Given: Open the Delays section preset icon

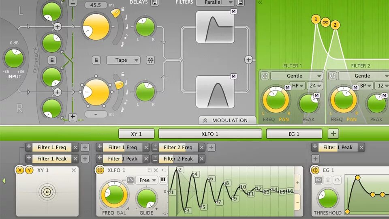Looking at the screenshot, I should (x=155, y=2).
